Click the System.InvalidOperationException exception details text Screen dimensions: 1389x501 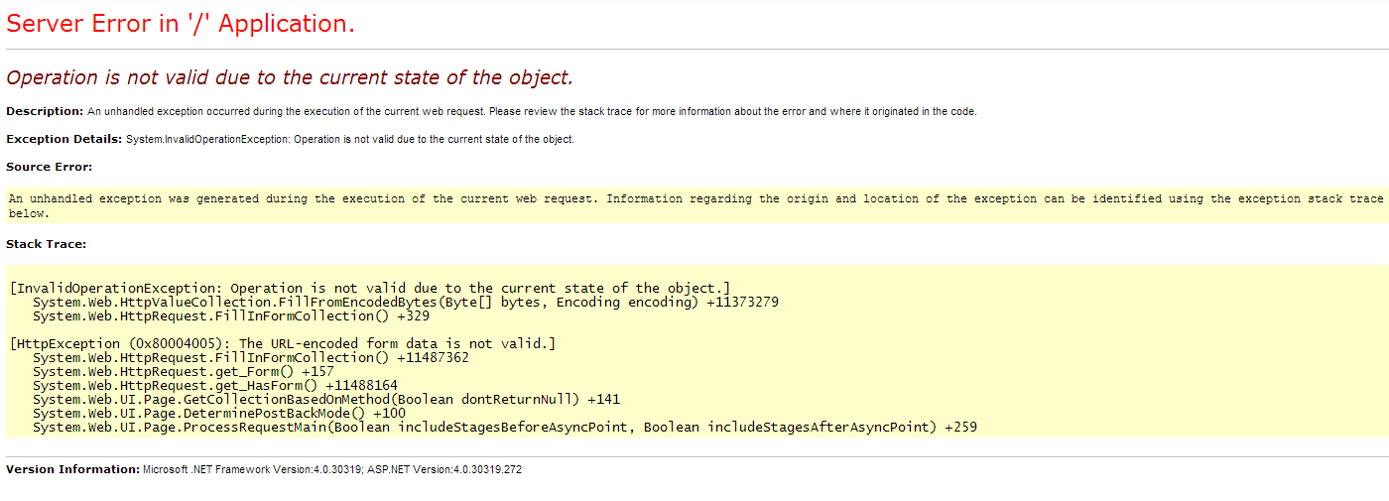pos(350,139)
